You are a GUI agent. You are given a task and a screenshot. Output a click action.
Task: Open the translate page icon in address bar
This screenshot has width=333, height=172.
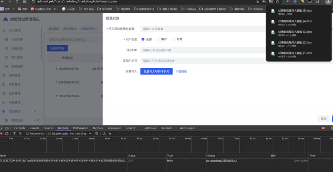coord(271,2)
